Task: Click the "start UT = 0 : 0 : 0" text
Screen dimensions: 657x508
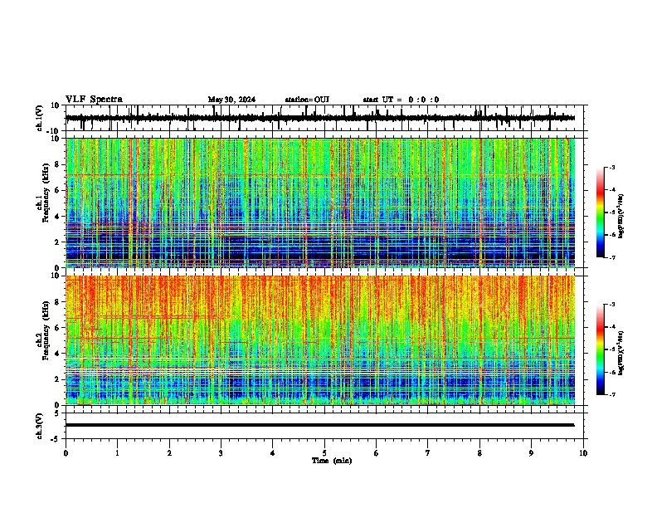Action: point(401,100)
